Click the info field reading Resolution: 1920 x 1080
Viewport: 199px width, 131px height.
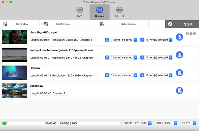[64, 75]
